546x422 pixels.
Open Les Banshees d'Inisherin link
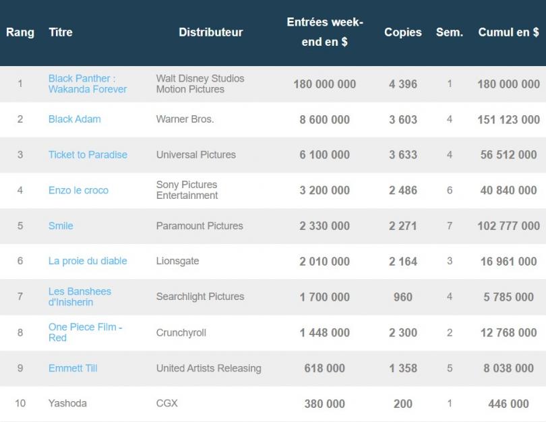pos(80,297)
